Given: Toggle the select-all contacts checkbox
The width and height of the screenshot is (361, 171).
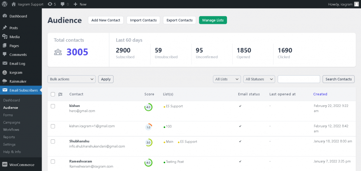Looking at the screenshot, I should click(53, 94).
